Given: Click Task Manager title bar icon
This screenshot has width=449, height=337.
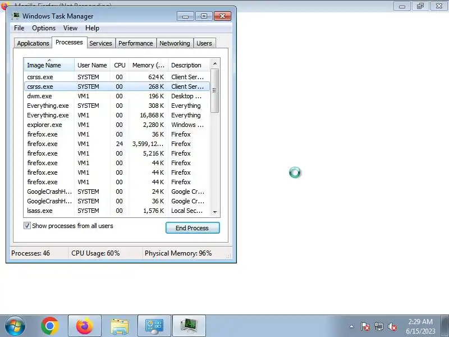Looking at the screenshot, I should coord(16,16).
